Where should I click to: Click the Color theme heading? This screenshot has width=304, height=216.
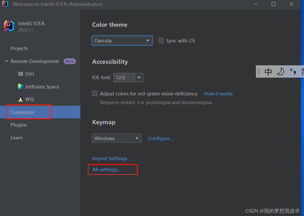[110, 25]
